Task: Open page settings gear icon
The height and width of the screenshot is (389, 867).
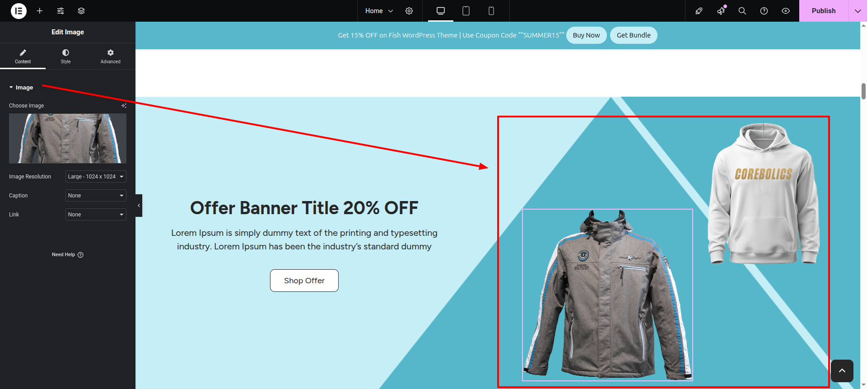Action: [409, 11]
